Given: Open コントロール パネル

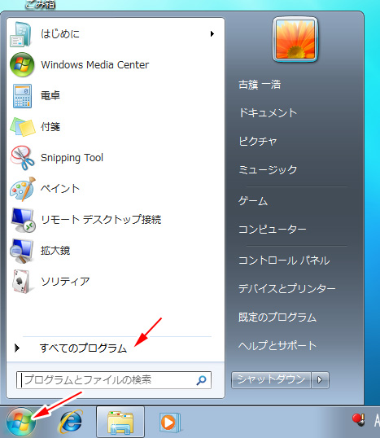Looking at the screenshot, I should pos(284,261).
